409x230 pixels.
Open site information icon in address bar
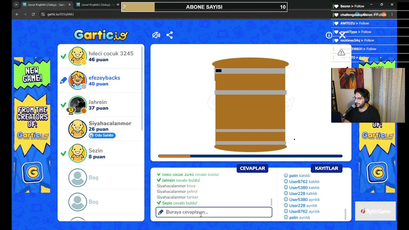point(43,14)
